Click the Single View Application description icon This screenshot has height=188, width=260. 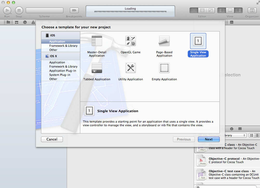click(89, 111)
